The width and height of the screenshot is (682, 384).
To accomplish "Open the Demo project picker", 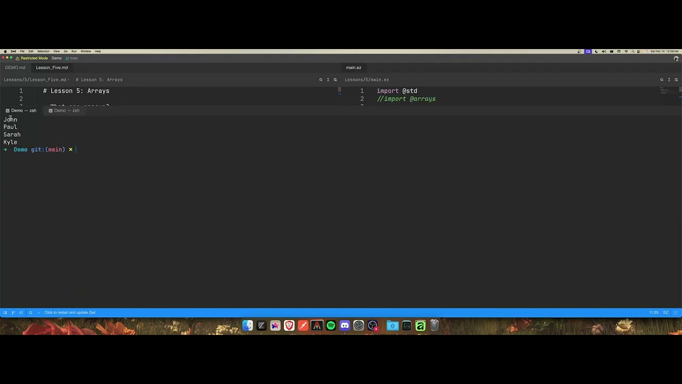I will pos(56,58).
